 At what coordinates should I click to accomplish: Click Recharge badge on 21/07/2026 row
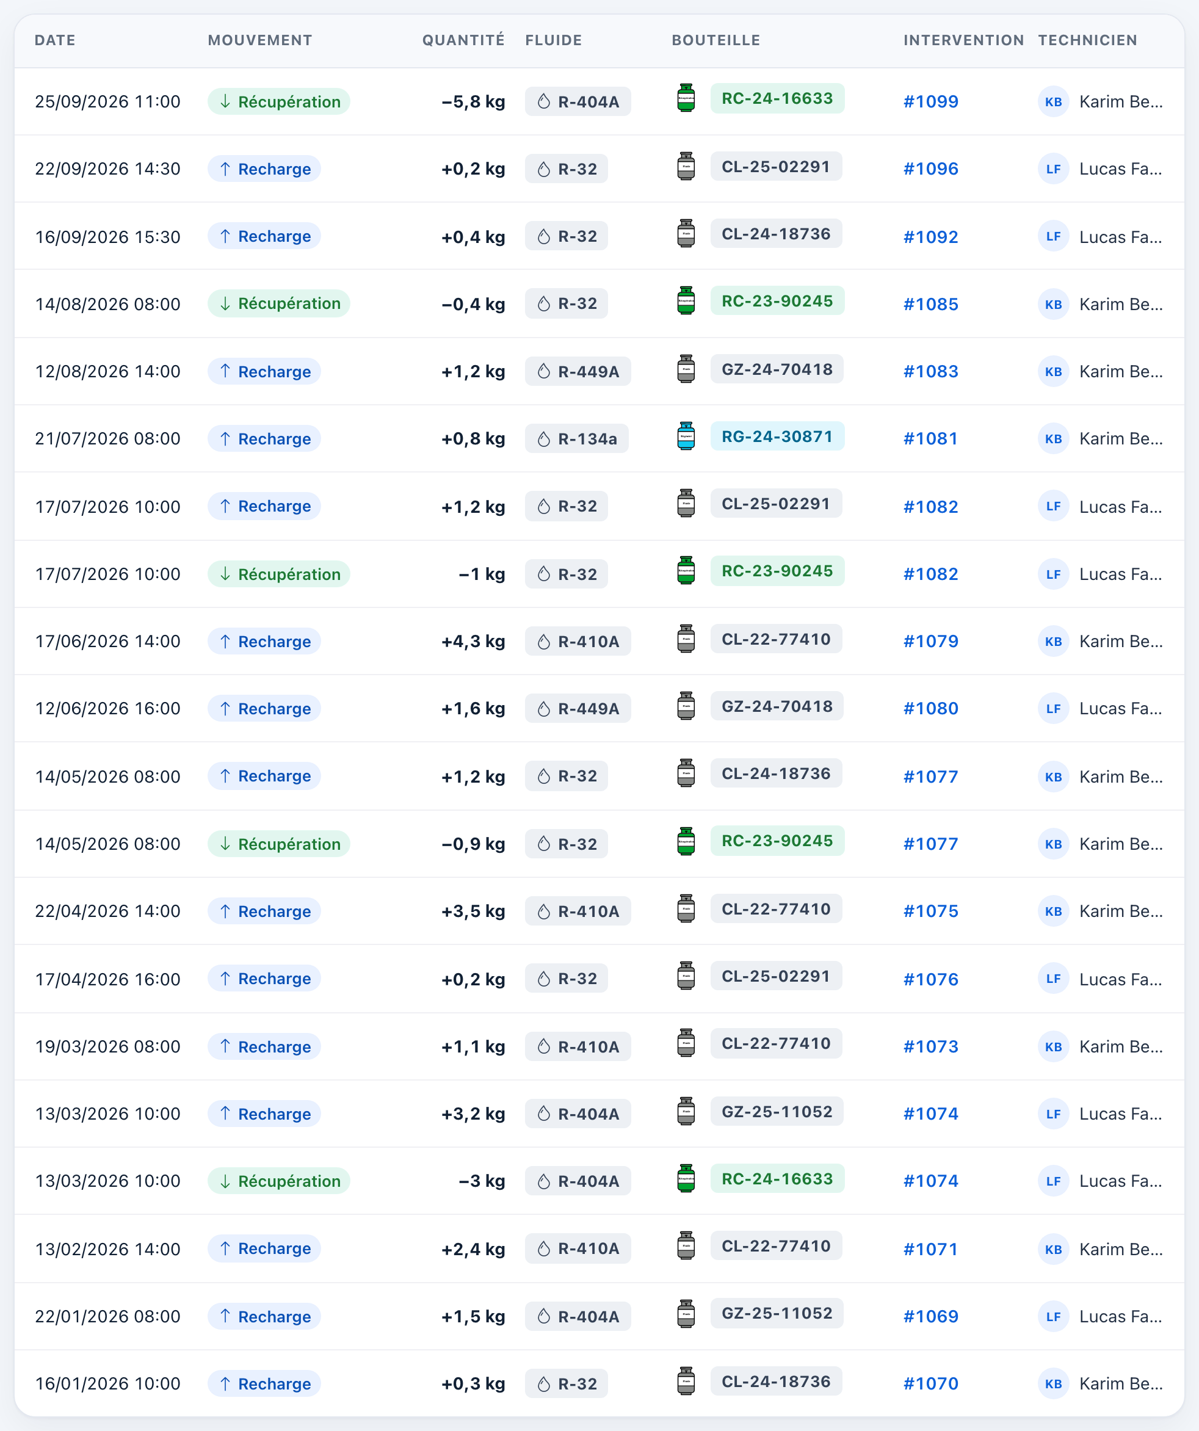click(x=264, y=439)
